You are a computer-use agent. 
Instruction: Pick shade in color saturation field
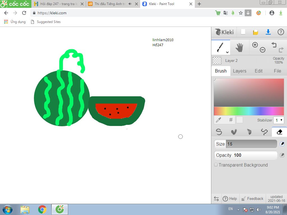coord(249,92)
